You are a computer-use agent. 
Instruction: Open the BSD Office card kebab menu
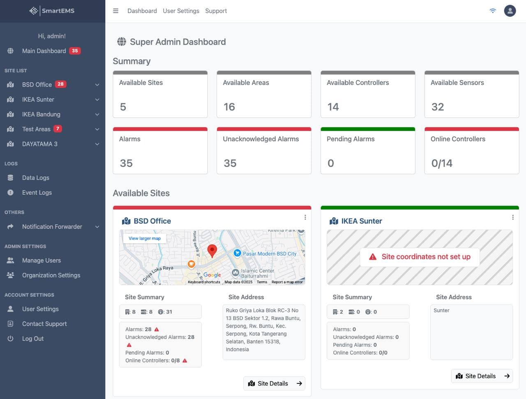click(x=305, y=217)
